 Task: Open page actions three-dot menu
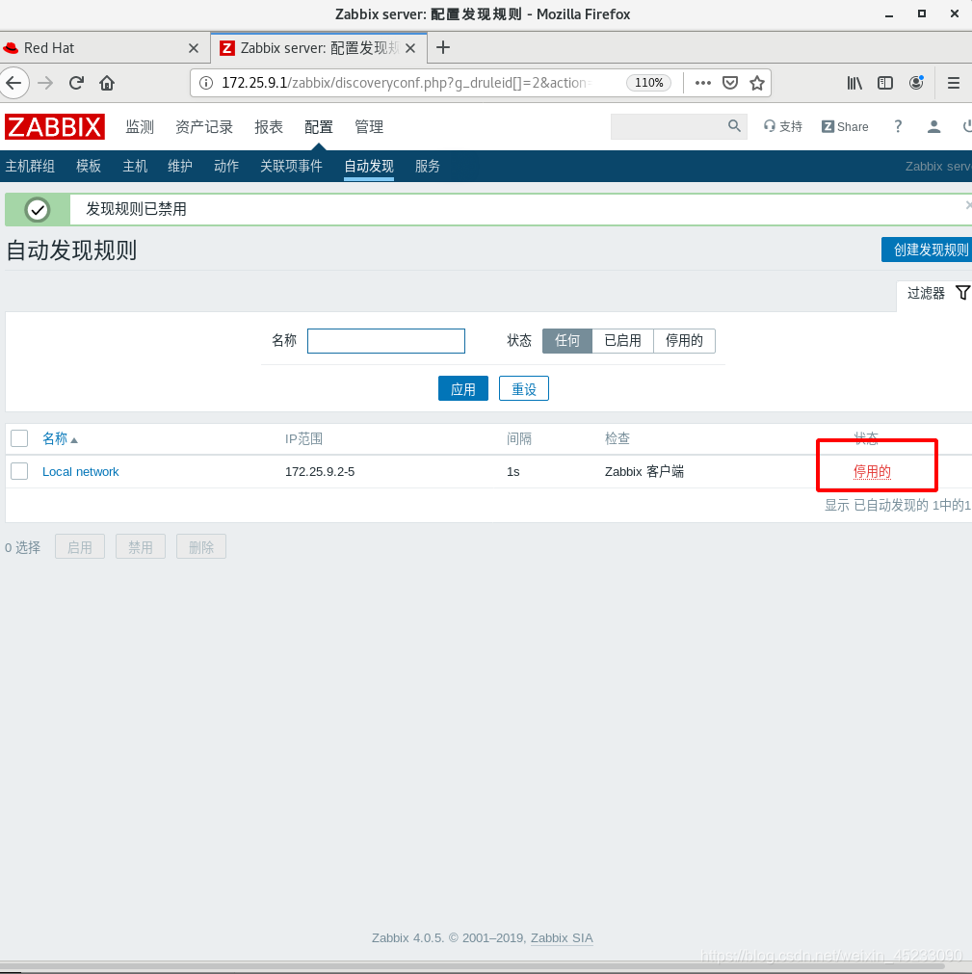(702, 83)
